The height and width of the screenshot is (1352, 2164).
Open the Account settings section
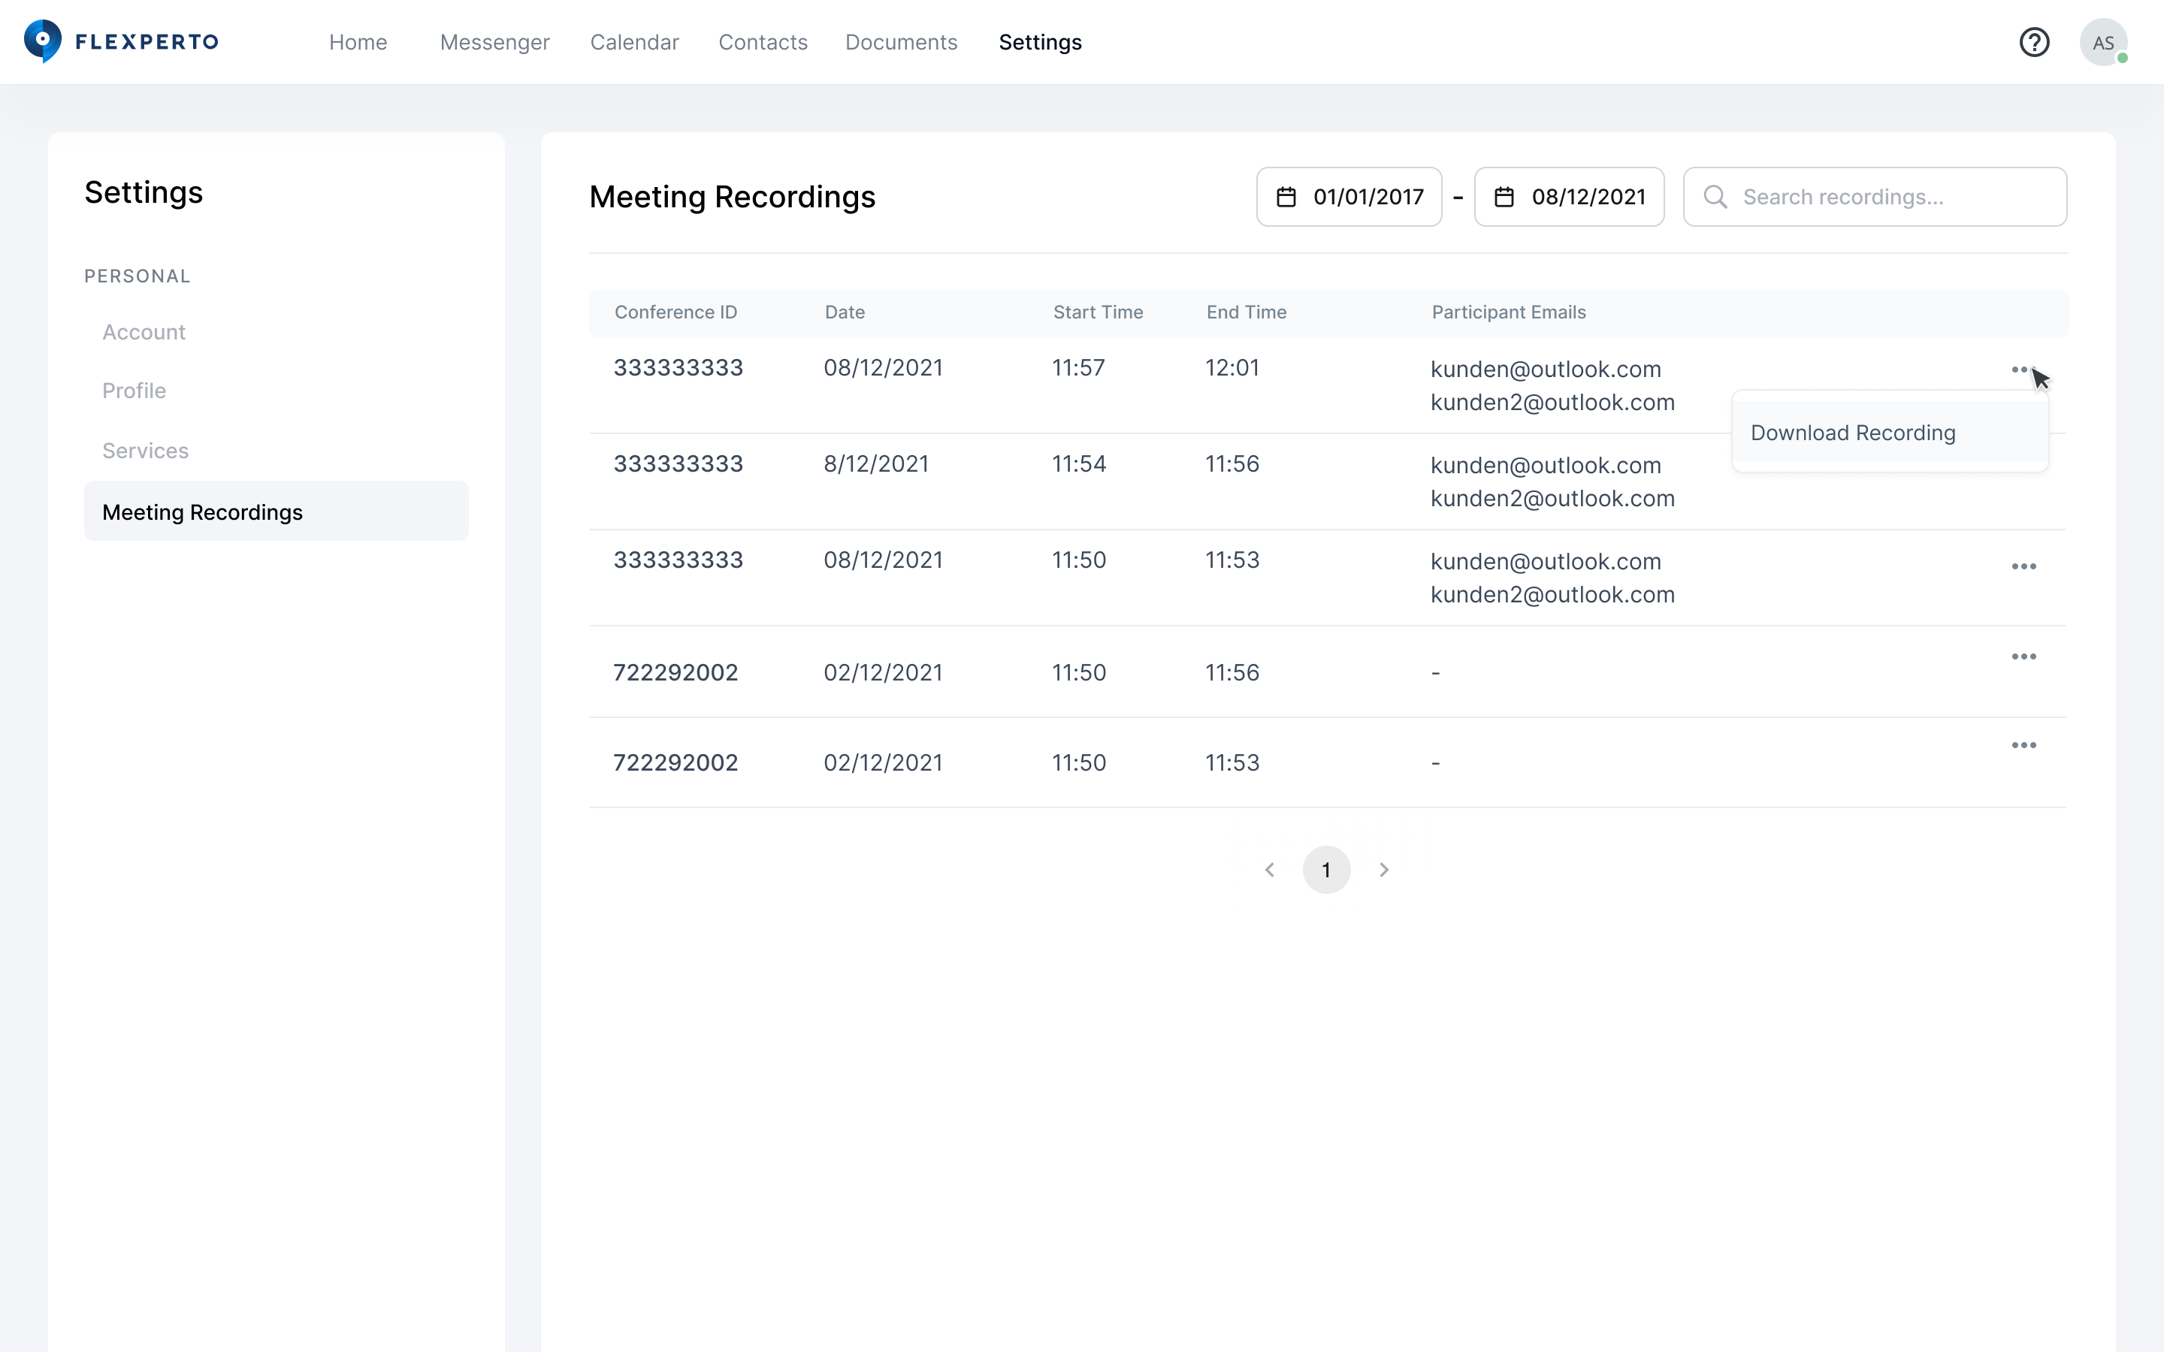click(x=144, y=332)
